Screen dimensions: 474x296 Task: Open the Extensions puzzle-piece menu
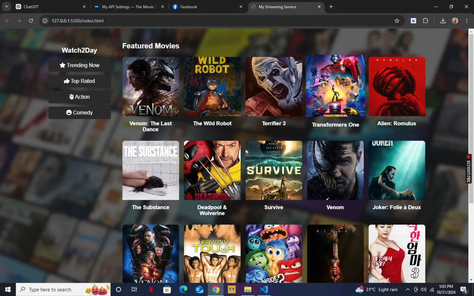point(425,21)
